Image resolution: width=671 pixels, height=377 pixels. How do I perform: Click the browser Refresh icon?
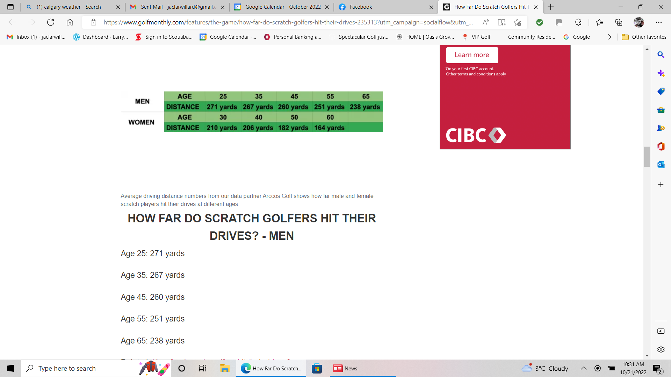coord(51,22)
